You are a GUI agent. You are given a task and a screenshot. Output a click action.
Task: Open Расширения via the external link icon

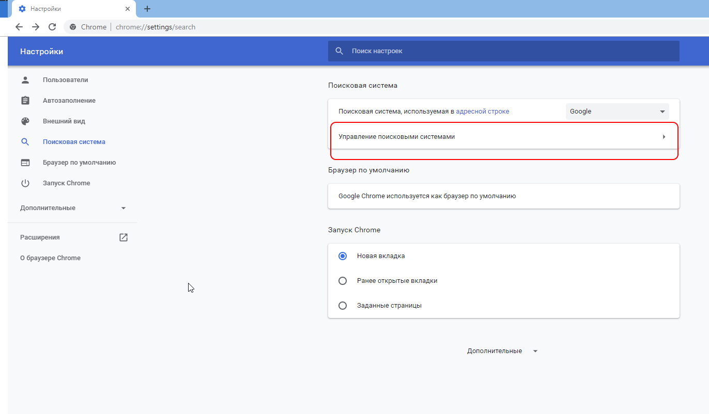click(x=123, y=237)
